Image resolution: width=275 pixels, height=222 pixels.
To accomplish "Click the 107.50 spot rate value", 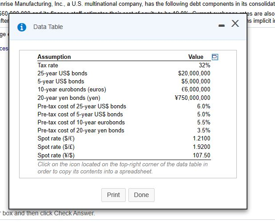I will click(x=202, y=156).
